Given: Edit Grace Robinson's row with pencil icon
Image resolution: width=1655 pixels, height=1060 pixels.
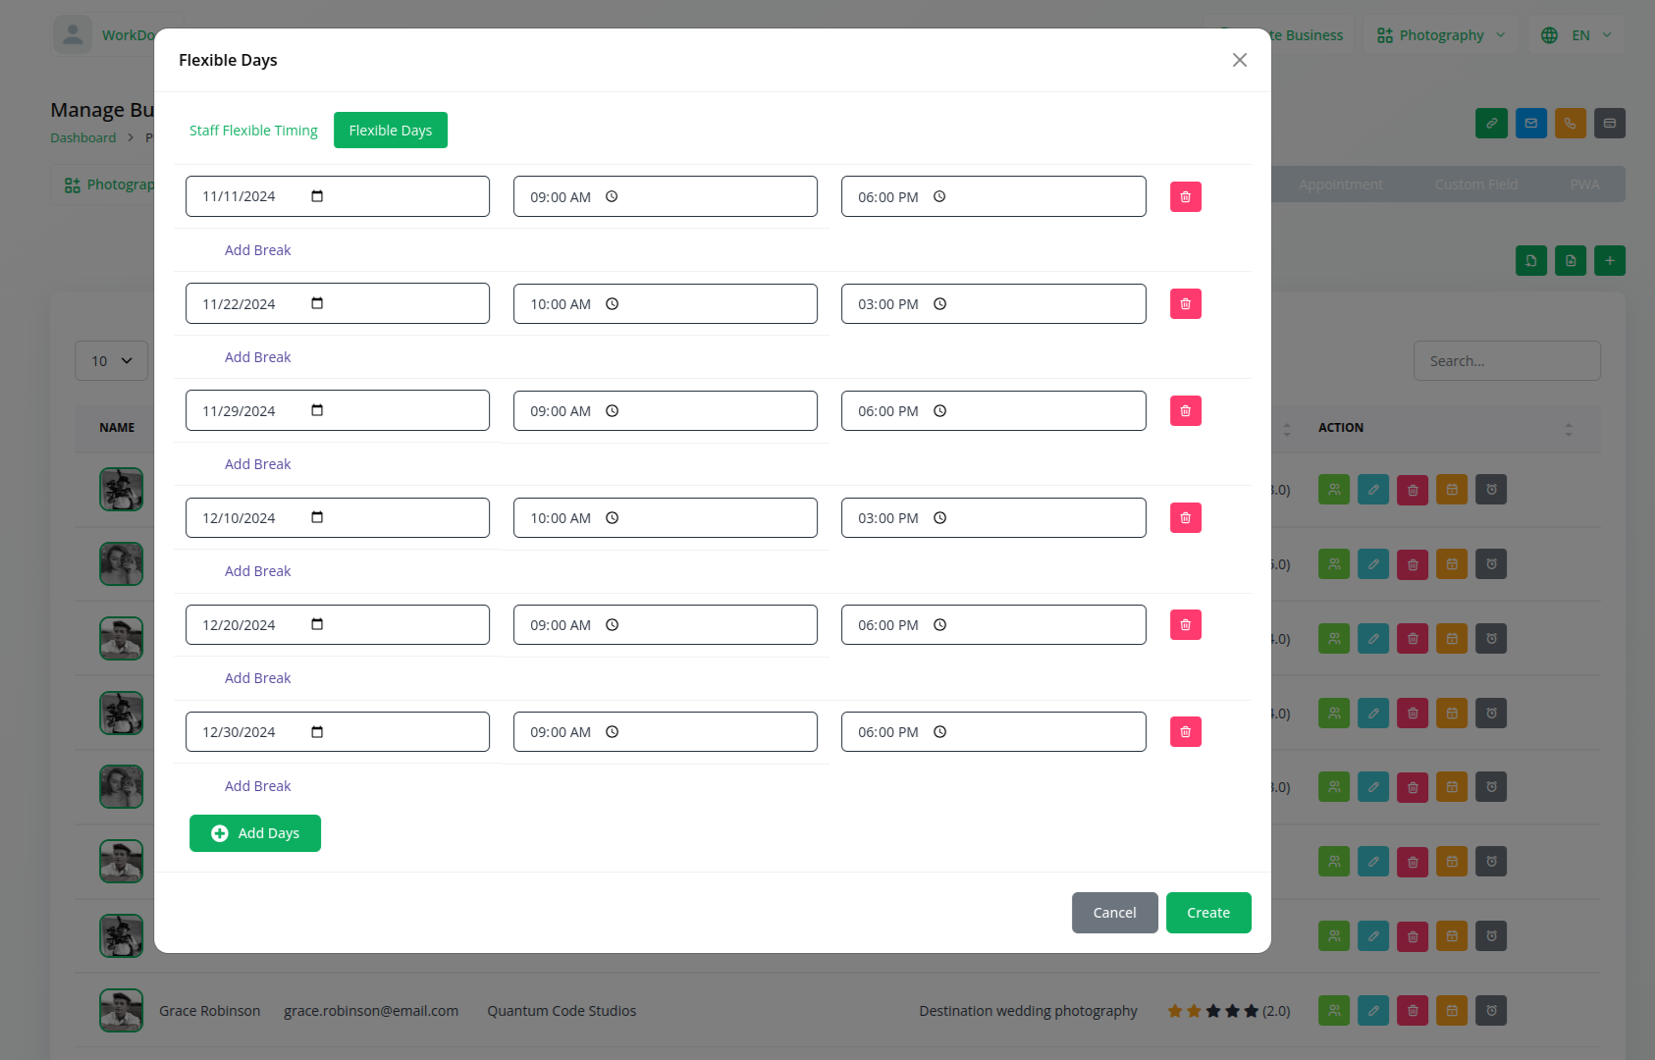Looking at the screenshot, I should (1372, 1011).
